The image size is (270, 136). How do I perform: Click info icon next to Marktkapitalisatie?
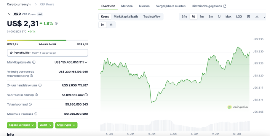[34, 62]
